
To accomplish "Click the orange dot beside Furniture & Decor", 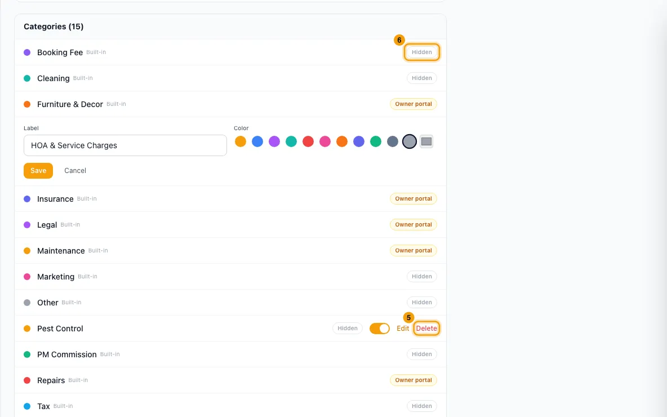I will click(x=27, y=104).
